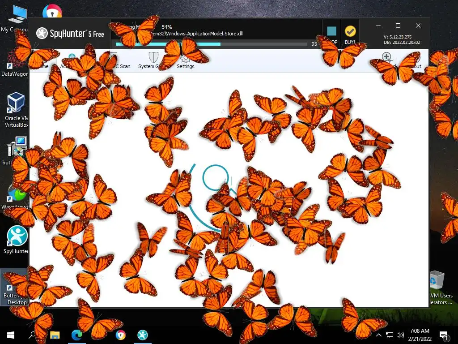Screen dimensions: 458x344
Task: Launch Microsoft Edge from the taskbar
Action: [77, 335]
